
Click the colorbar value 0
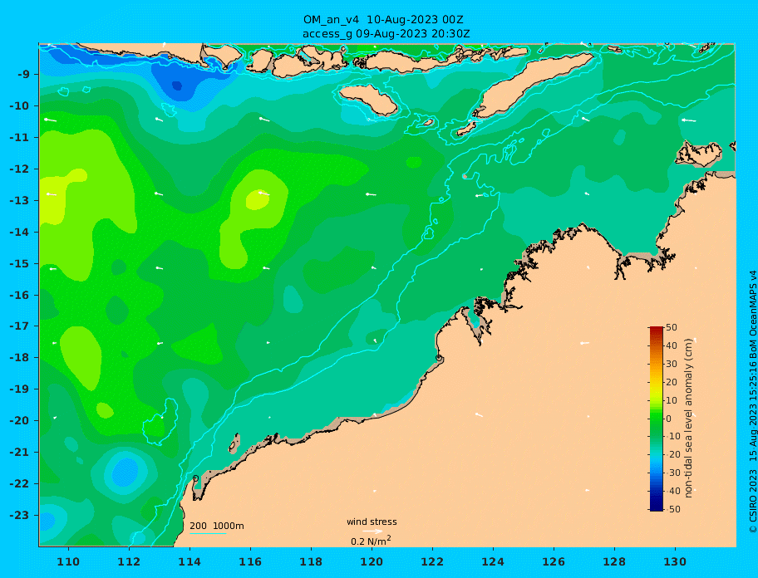pyautogui.click(x=668, y=419)
